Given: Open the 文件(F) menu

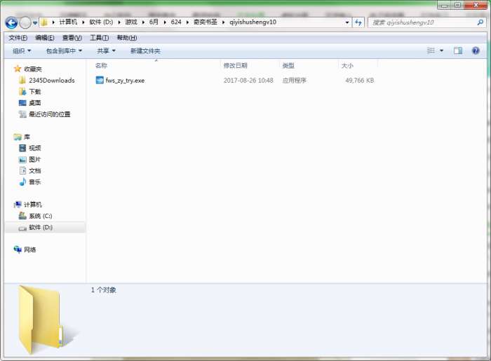Looking at the screenshot, I should [18, 38].
